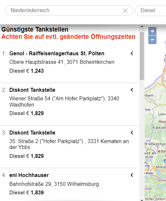Click the Günstigste Tankstellen heading
The width and height of the screenshot is (166, 201).
pos(35,29)
